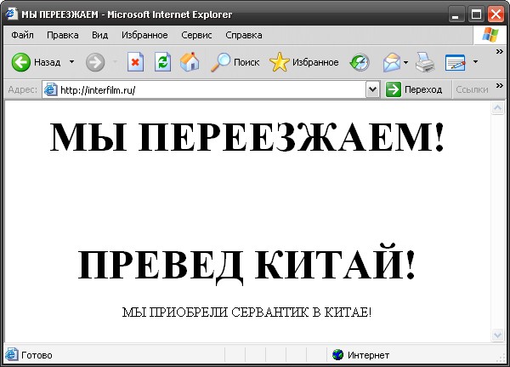Open Избранное star favorites toolbar button
The height and width of the screenshot is (367, 510).
[303, 62]
